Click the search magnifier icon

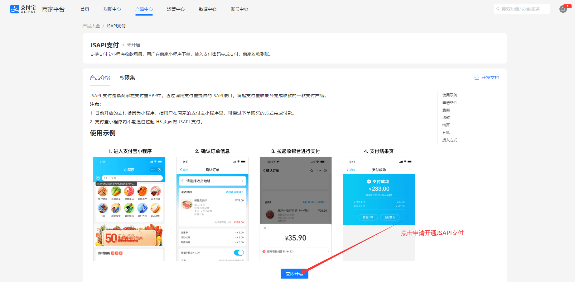498,9
